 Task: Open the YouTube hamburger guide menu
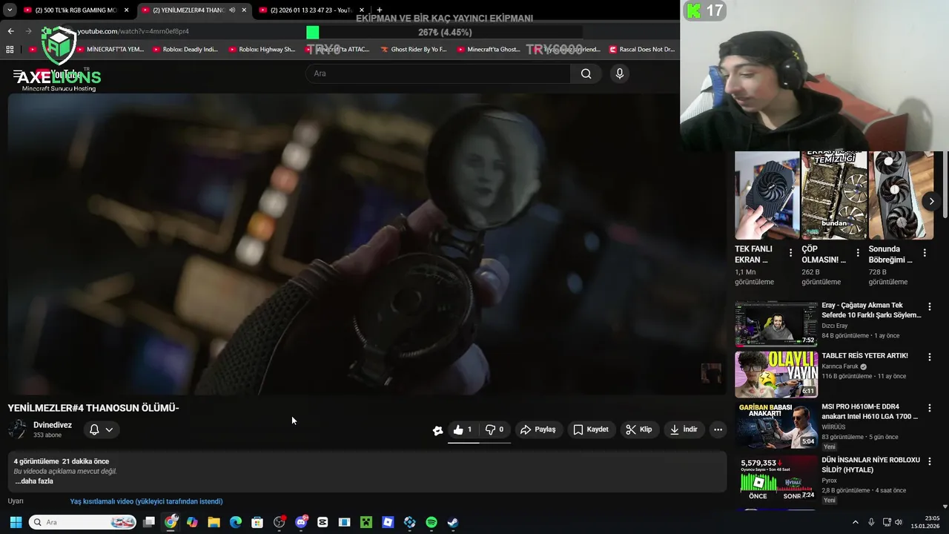pyautogui.click(x=18, y=74)
